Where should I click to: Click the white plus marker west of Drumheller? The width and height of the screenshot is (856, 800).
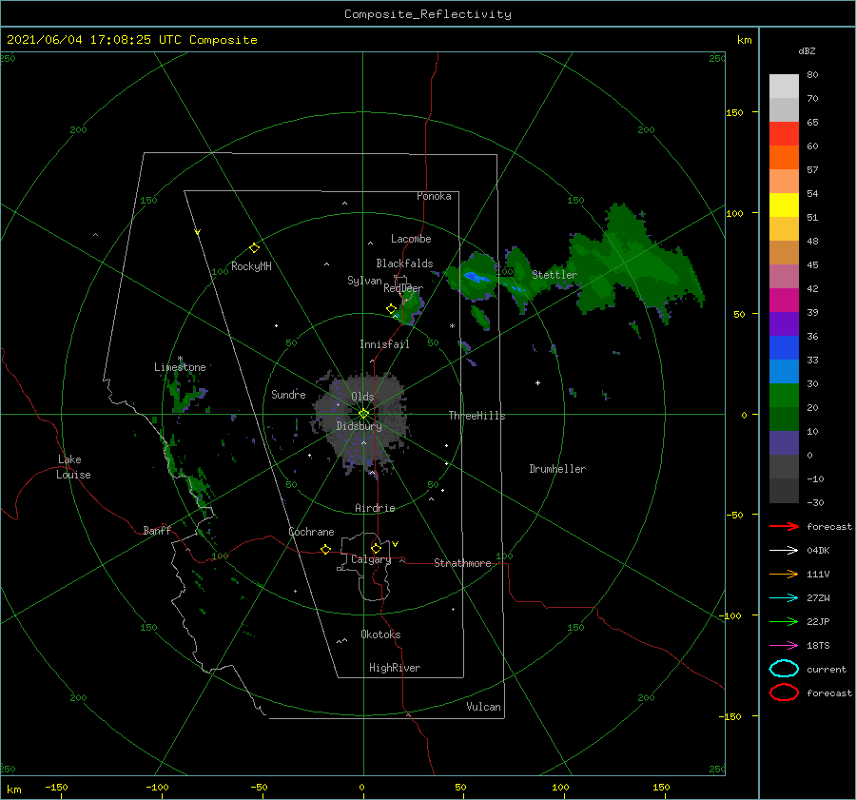point(537,382)
